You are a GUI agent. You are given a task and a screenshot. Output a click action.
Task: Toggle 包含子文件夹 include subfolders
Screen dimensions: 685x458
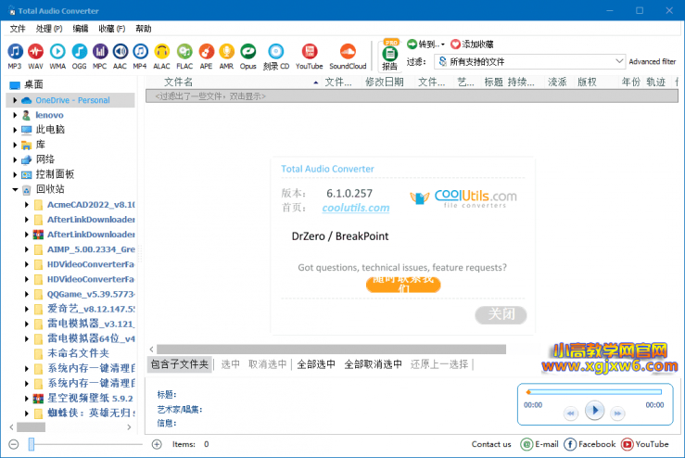pyautogui.click(x=180, y=364)
